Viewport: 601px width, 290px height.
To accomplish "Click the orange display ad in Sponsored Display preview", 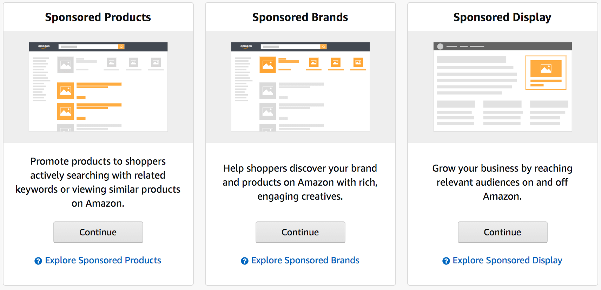I will (546, 72).
